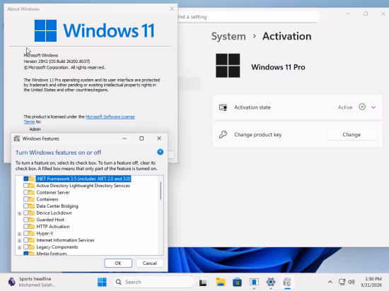
Task: Maximize the Windows Features window
Action: coord(141,138)
